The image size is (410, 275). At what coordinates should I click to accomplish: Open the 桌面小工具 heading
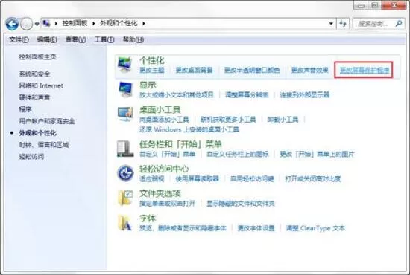pyautogui.click(x=160, y=110)
